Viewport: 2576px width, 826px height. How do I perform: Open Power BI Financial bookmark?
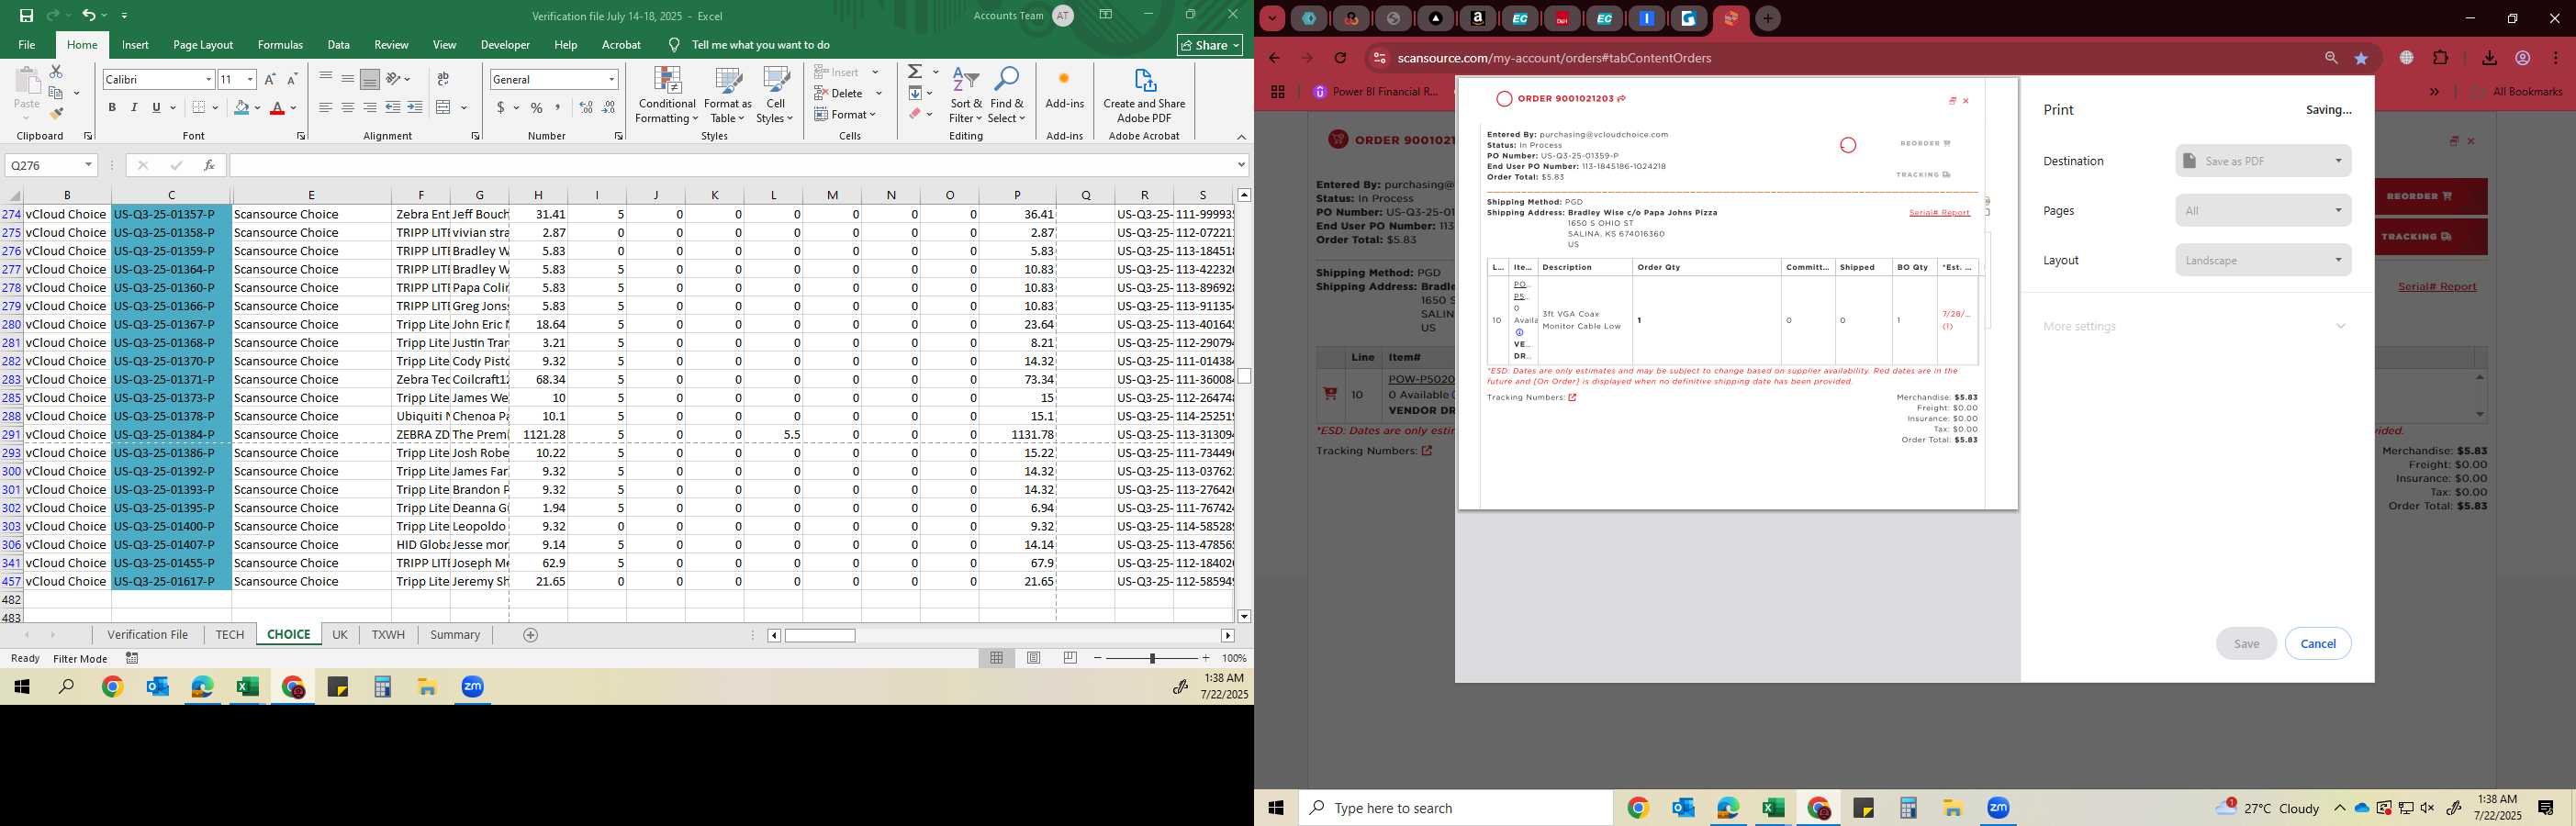(1375, 92)
